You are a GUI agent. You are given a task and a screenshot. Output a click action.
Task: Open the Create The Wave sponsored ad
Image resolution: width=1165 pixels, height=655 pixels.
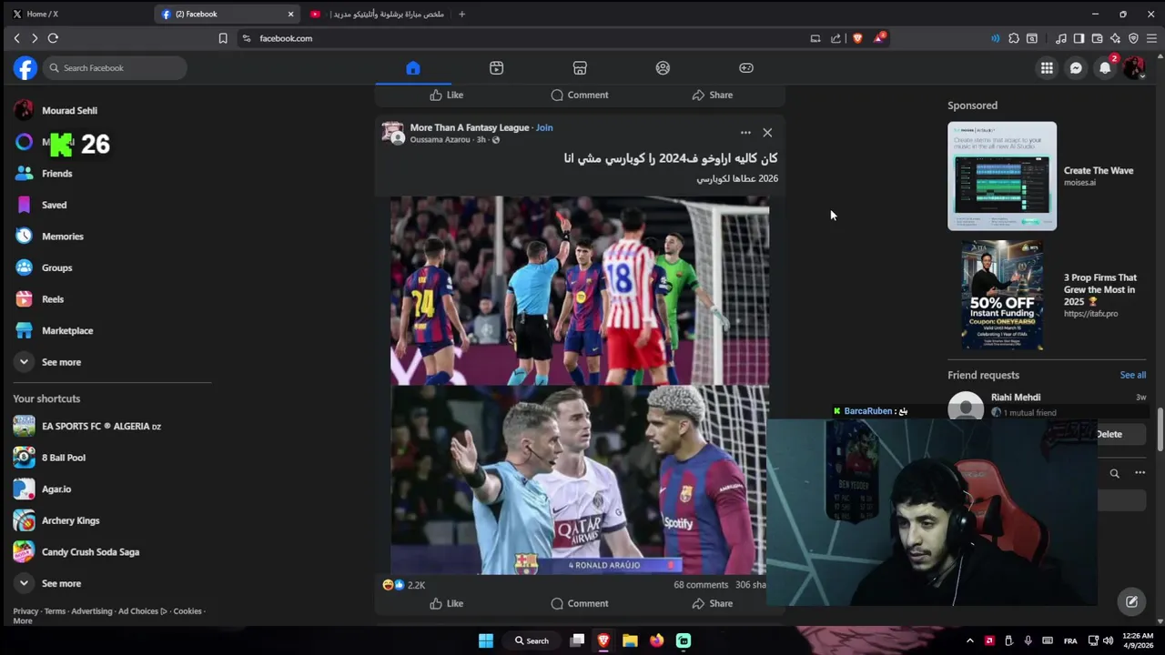point(1047,176)
